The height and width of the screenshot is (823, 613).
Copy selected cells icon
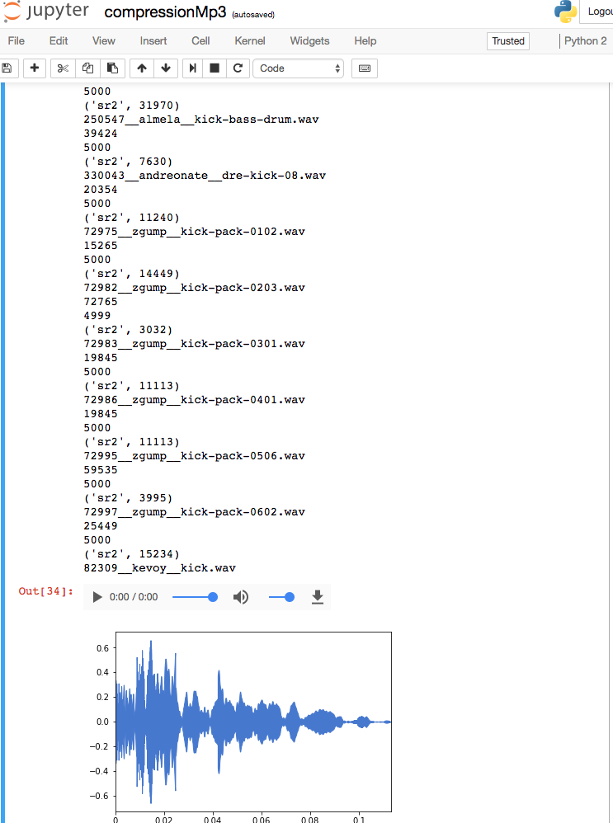[x=87, y=68]
